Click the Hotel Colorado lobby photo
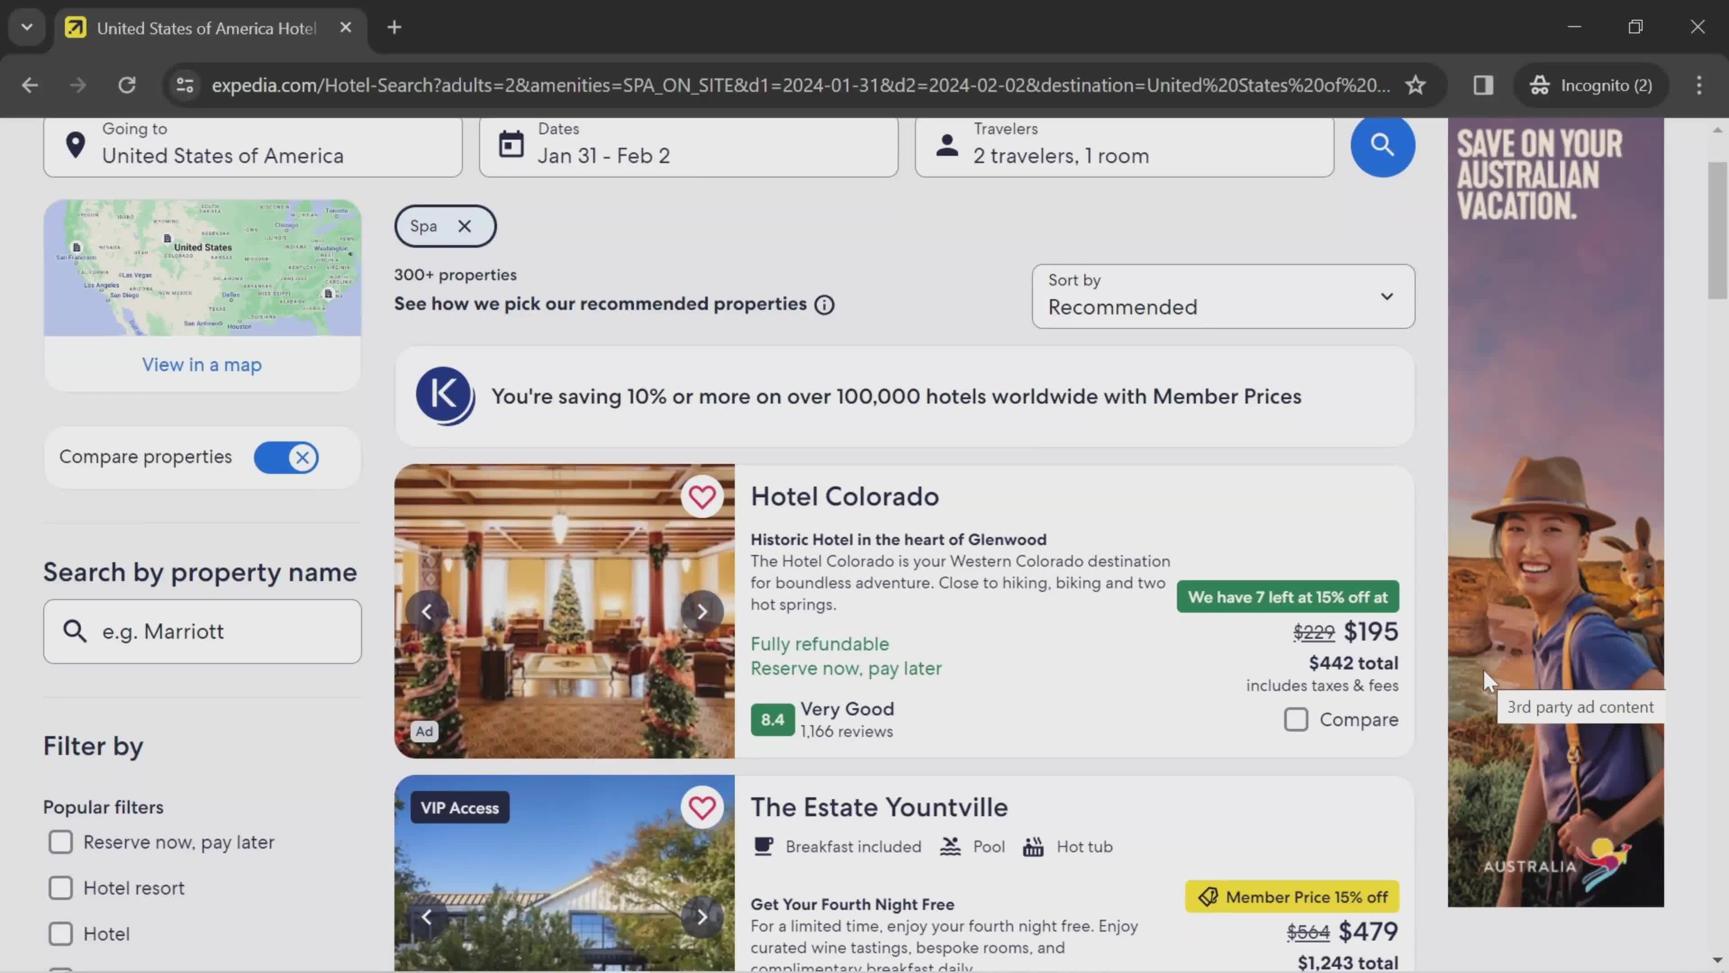1729x973 pixels. (564, 612)
